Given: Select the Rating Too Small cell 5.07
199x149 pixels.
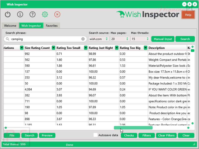Looking at the screenshot, I should click(x=72, y=89).
